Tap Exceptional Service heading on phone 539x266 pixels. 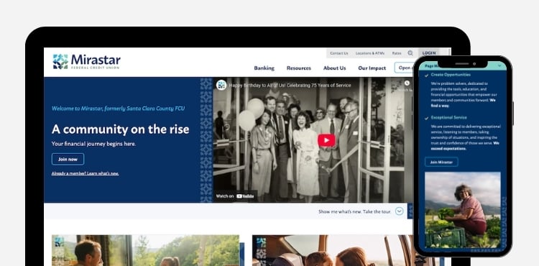(x=449, y=117)
